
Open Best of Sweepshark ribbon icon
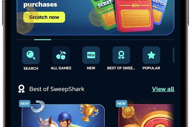coord(121,55)
